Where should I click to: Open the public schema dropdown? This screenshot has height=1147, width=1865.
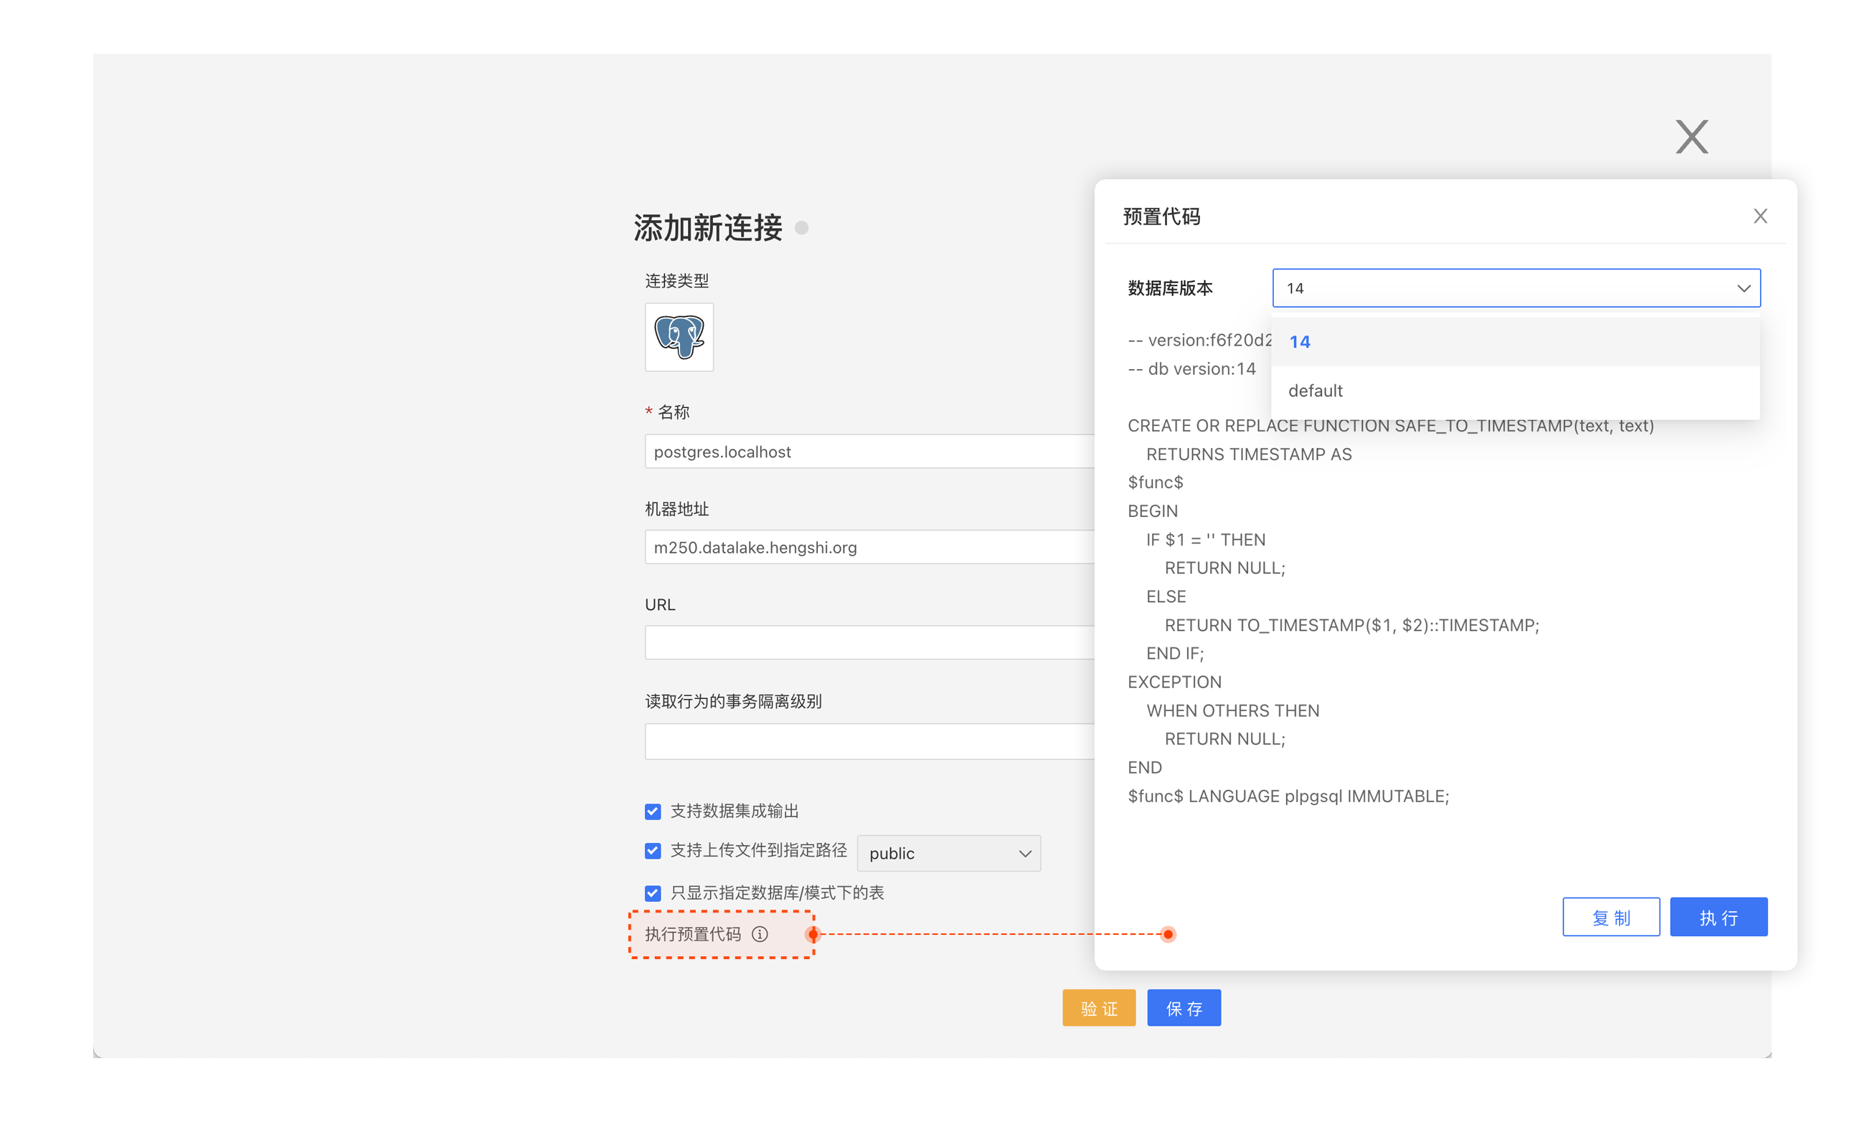click(949, 853)
